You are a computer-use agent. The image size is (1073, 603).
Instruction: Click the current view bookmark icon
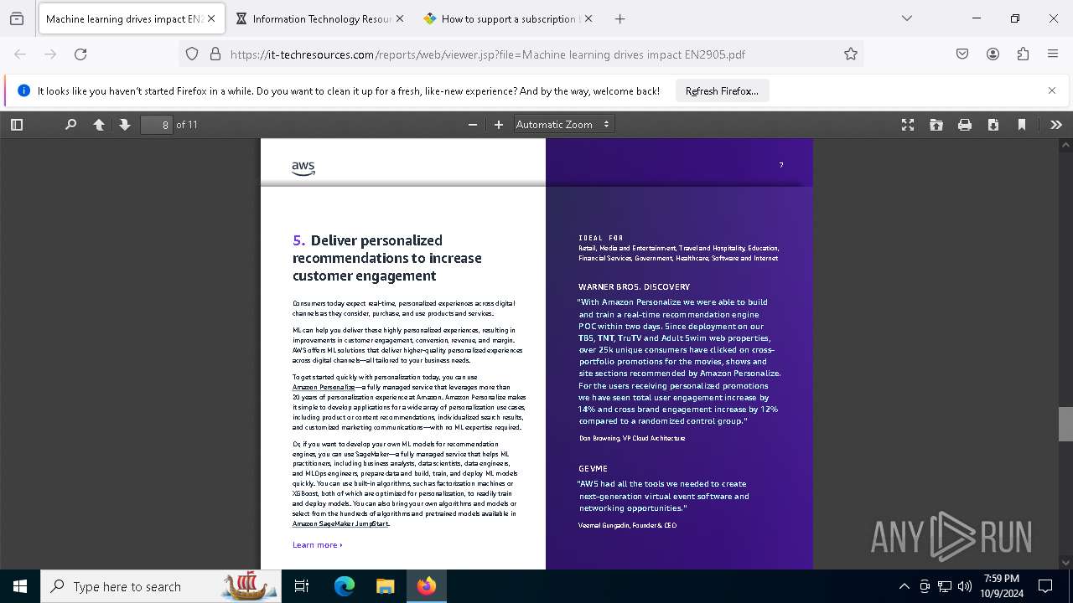[1022, 125]
